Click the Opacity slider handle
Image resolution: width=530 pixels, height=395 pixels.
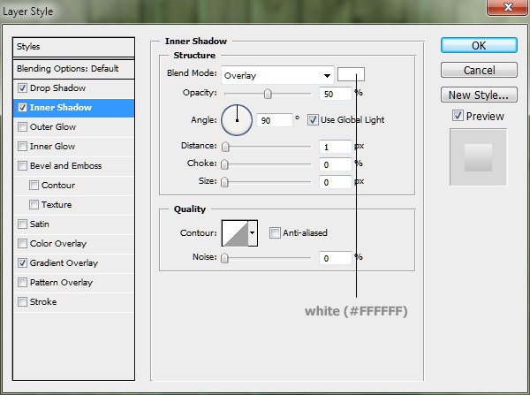[x=268, y=93]
